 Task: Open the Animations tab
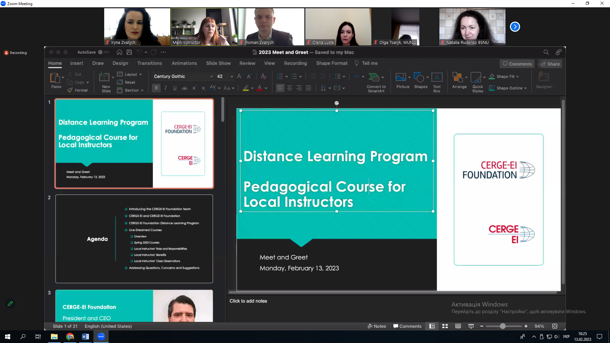(184, 63)
